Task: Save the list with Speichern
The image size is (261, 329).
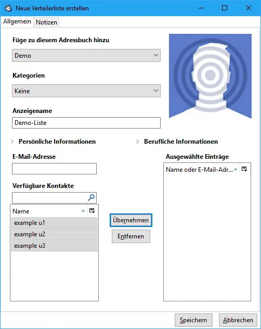Action: tap(193, 320)
